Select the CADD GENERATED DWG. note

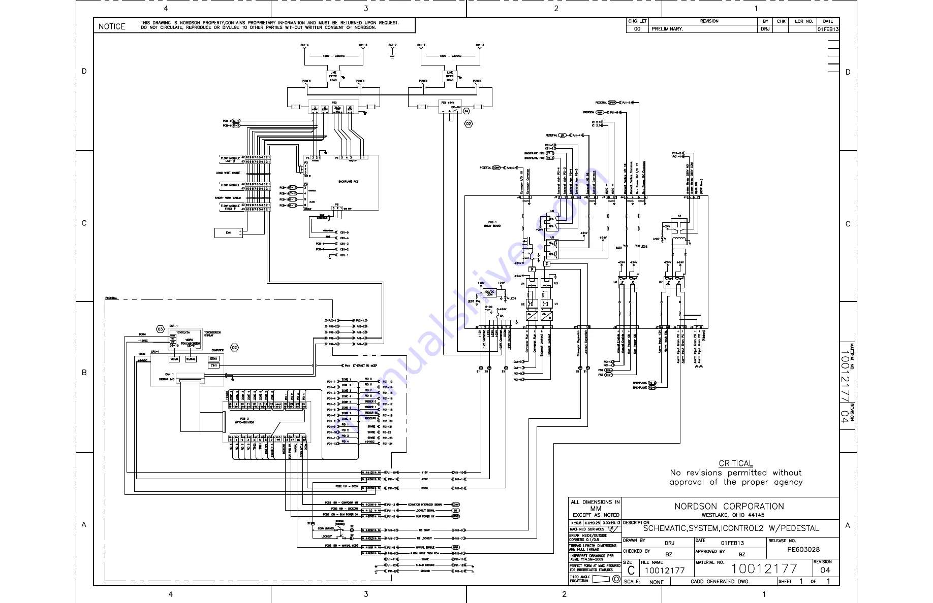point(720,582)
